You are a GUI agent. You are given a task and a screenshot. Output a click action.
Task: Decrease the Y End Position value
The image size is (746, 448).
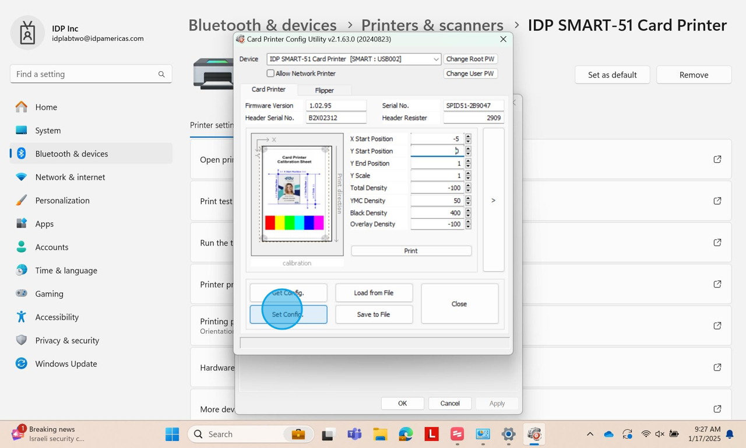click(x=468, y=166)
